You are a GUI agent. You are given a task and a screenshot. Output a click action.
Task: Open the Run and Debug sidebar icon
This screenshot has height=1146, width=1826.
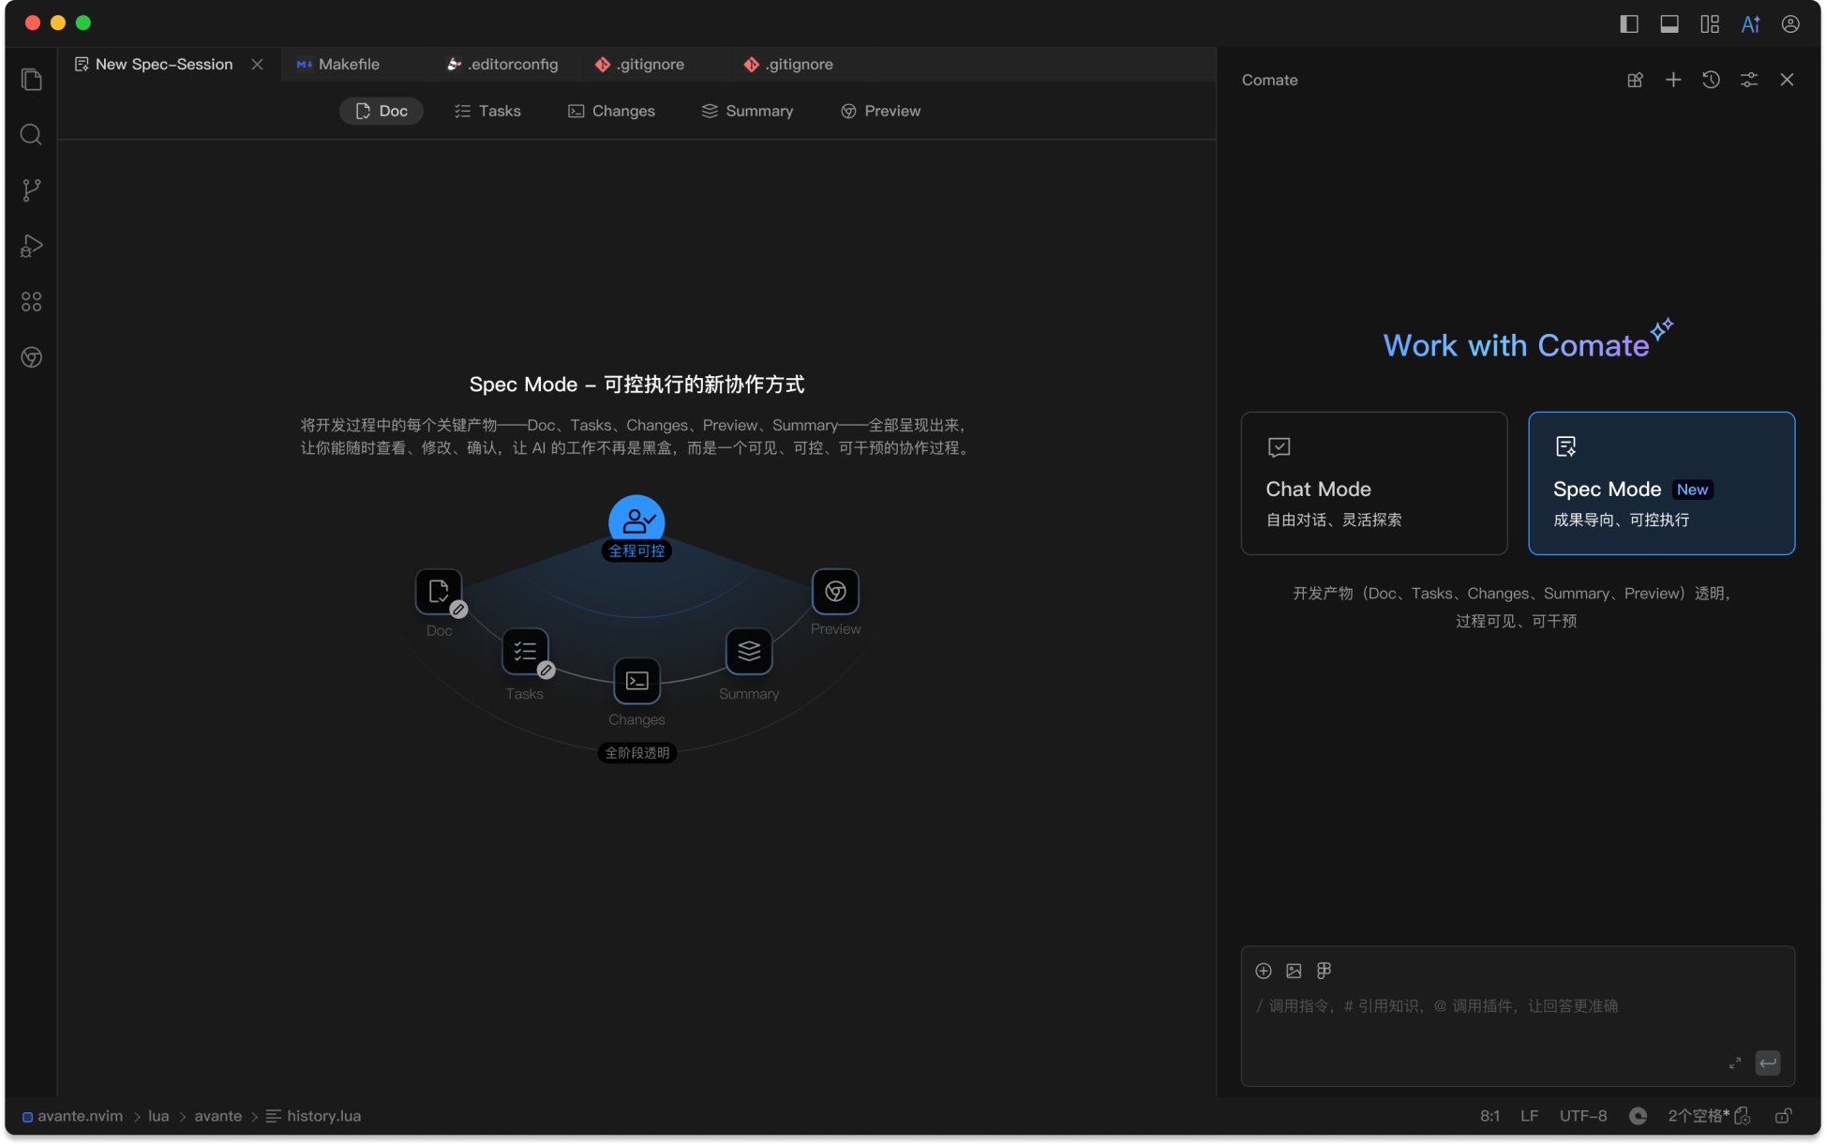click(x=31, y=246)
